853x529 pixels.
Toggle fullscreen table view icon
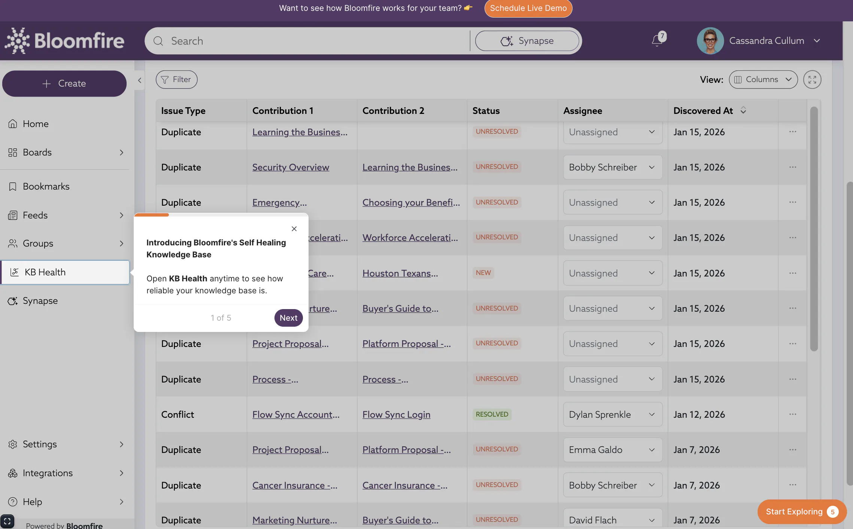tap(812, 79)
